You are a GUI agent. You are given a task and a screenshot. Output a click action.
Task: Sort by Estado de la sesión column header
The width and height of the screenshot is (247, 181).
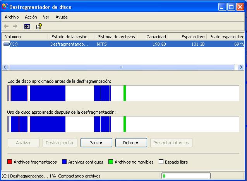coord(71,37)
